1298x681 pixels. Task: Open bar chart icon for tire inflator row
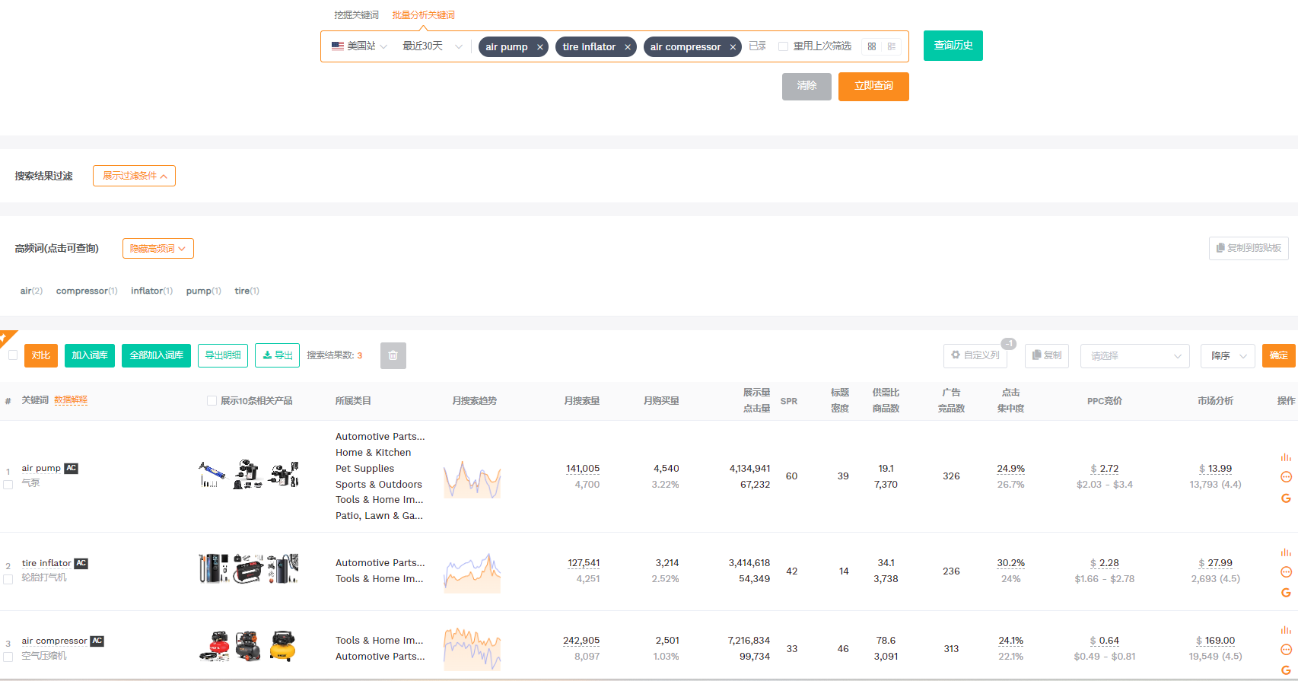click(1286, 552)
